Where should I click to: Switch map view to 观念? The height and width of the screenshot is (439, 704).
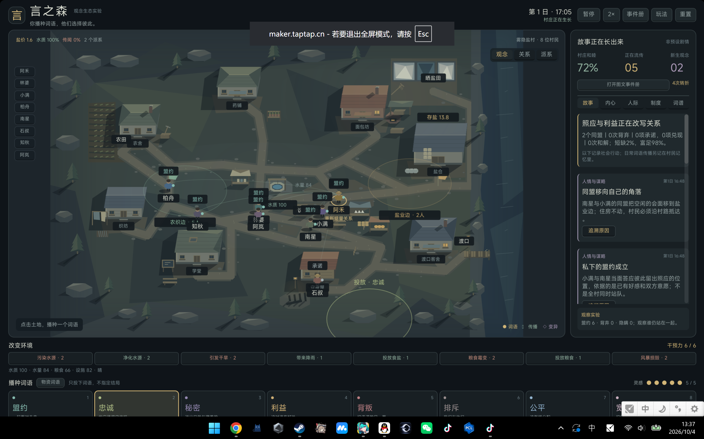502,54
